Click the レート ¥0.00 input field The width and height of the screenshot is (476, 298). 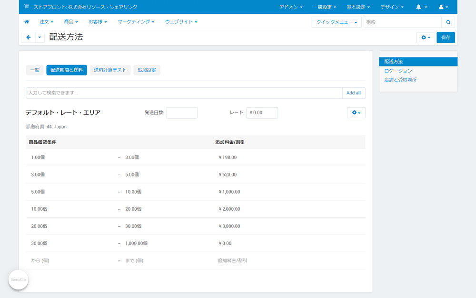coord(262,112)
